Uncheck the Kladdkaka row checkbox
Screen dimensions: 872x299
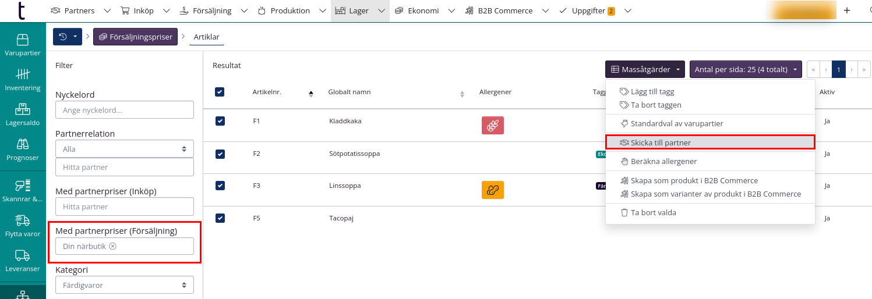(220, 121)
